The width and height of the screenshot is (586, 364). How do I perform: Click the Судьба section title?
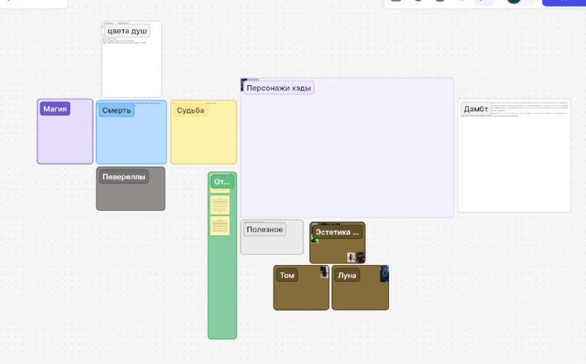(x=190, y=111)
